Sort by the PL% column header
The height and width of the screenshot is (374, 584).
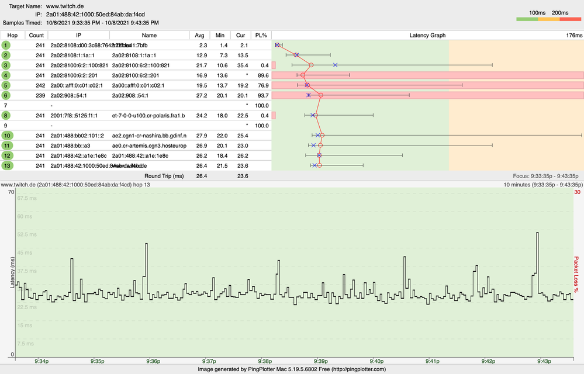click(x=261, y=35)
